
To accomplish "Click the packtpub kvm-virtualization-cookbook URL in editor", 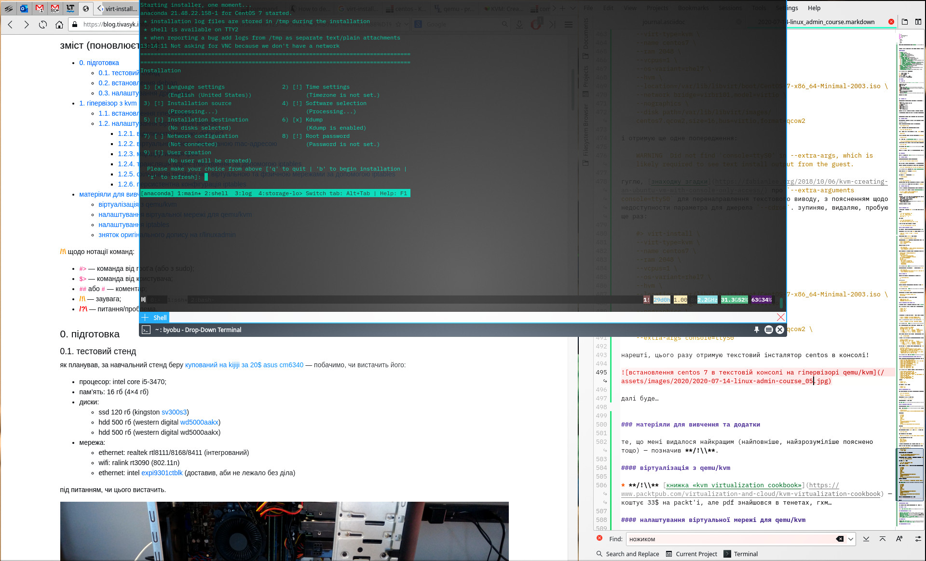I will (750, 494).
